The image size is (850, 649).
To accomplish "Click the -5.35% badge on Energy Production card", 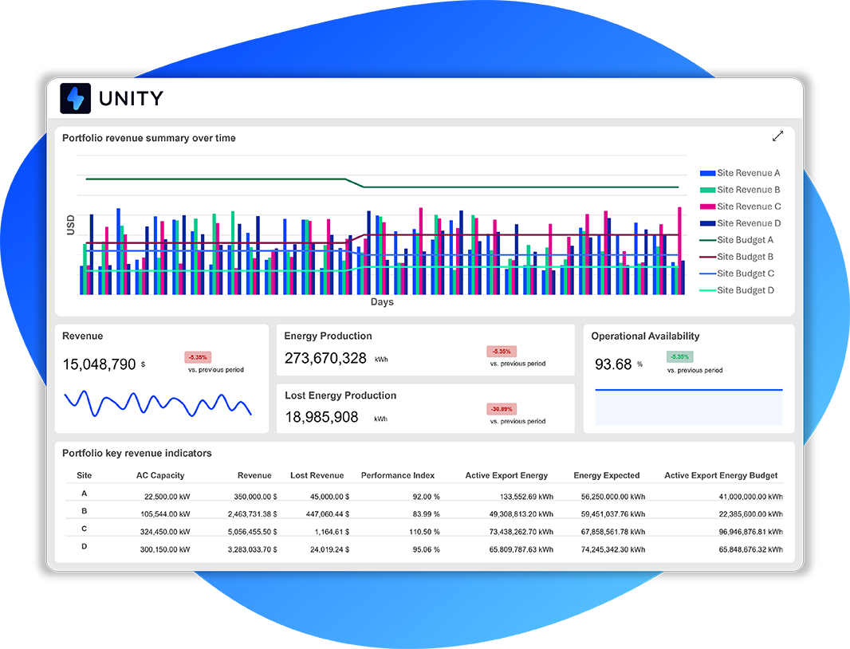I will coord(502,351).
